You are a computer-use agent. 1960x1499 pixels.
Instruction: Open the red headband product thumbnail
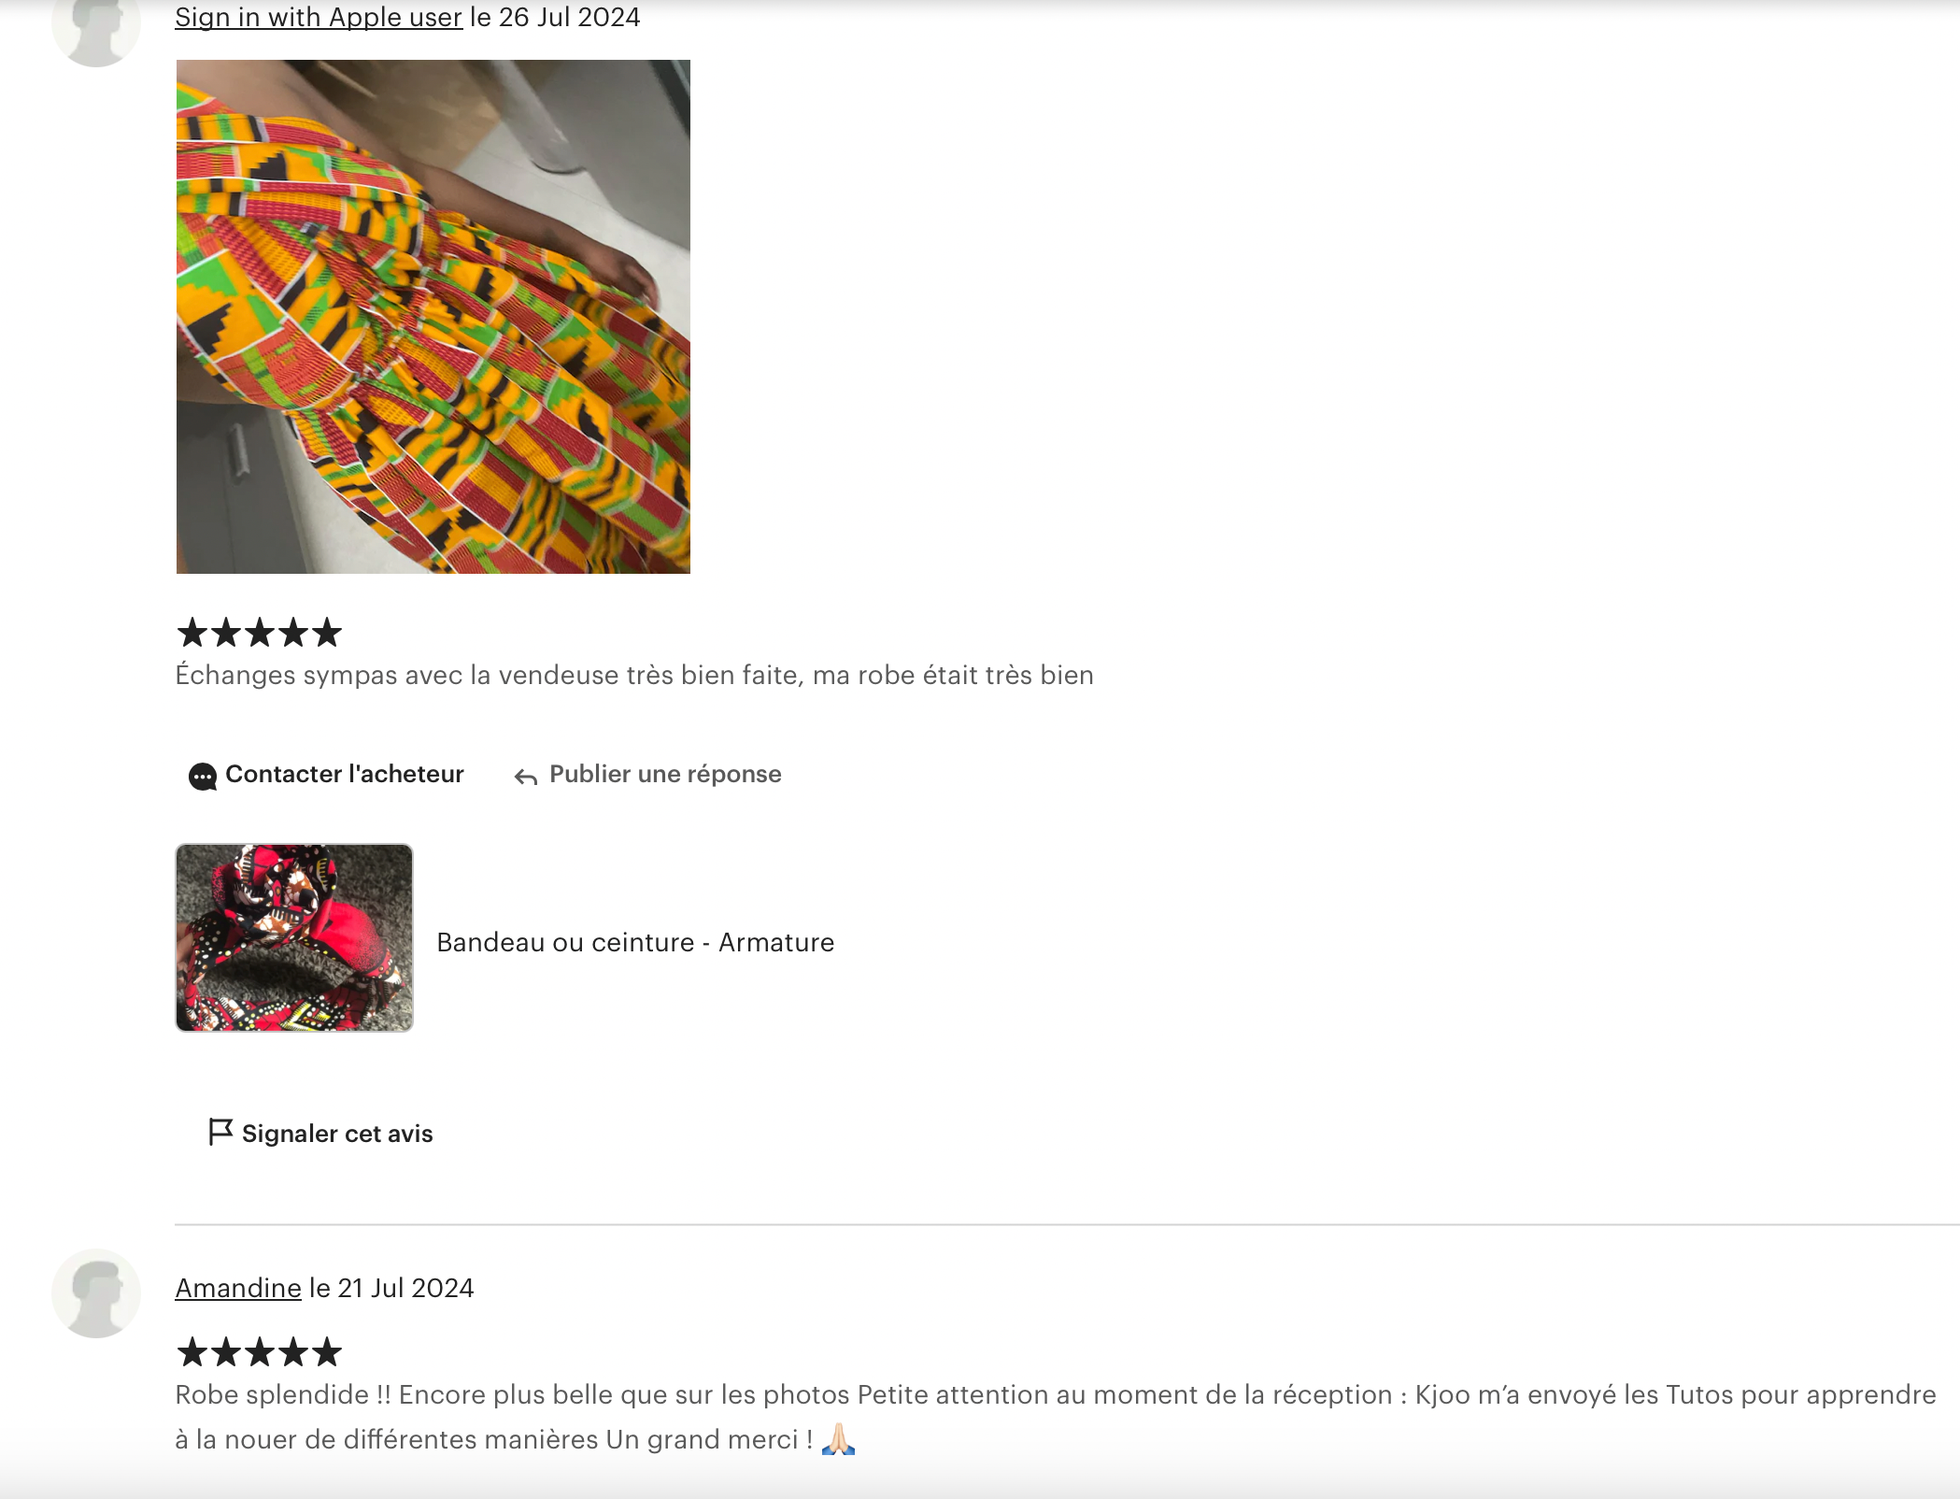tap(294, 937)
